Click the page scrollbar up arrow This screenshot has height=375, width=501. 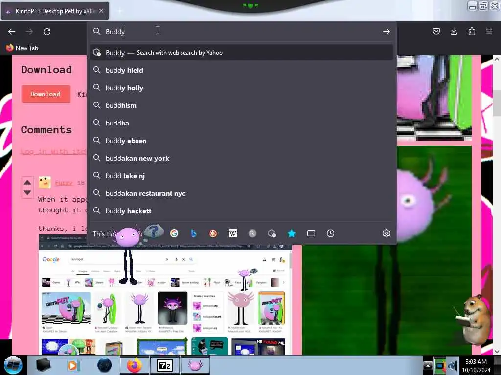pos(496,59)
